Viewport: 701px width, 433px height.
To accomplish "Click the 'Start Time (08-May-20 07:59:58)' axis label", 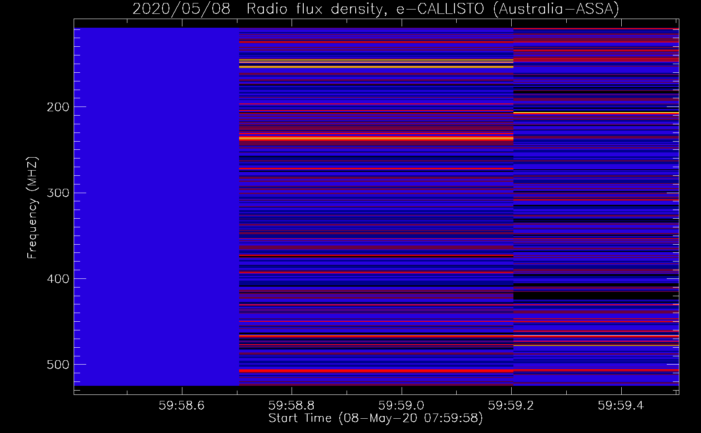I will pyautogui.click(x=376, y=418).
